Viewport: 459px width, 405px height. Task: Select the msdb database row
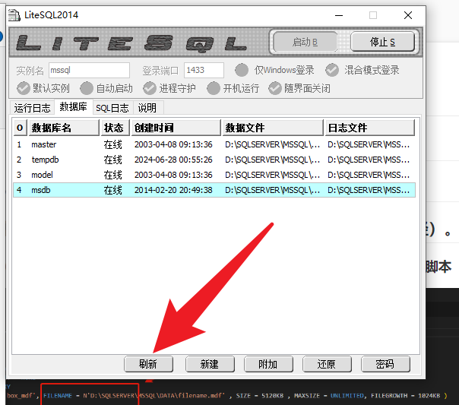pyautogui.click(x=214, y=190)
